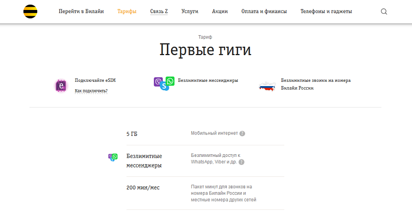The height and width of the screenshot is (212, 412).
Task: Follow the 'Как подключить?' link
Action: (x=91, y=91)
